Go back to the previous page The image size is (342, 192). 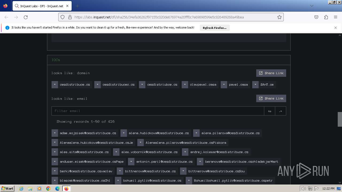point(6,17)
